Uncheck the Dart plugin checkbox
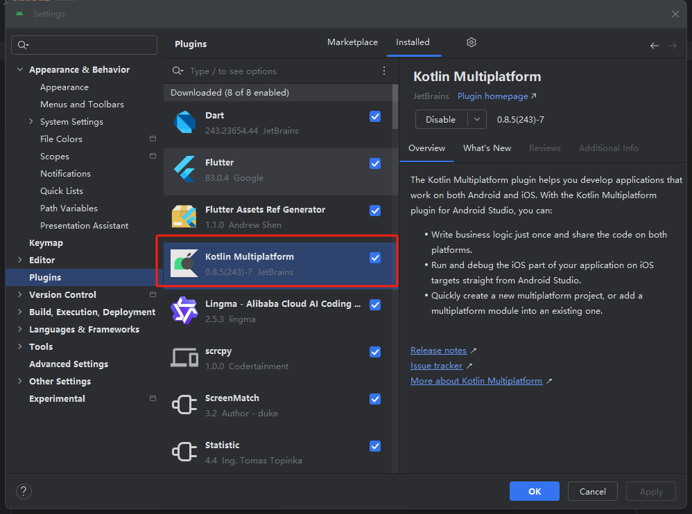 pos(375,116)
